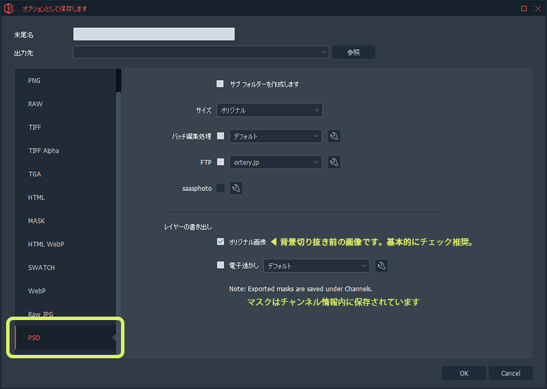Open batch edit processing wrench settings

(x=334, y=136)
